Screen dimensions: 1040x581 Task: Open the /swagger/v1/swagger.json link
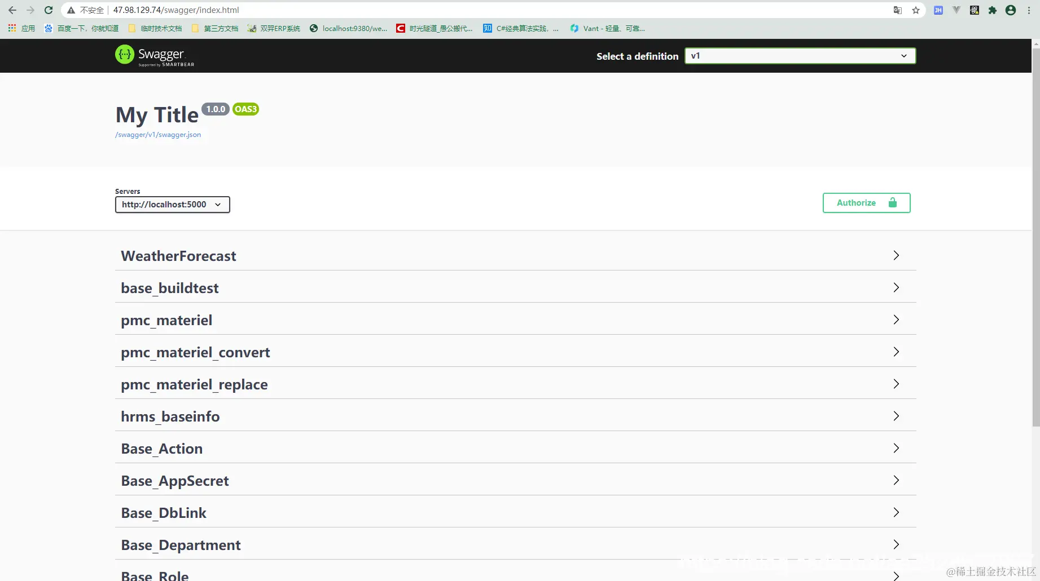(x=158, y=135)
